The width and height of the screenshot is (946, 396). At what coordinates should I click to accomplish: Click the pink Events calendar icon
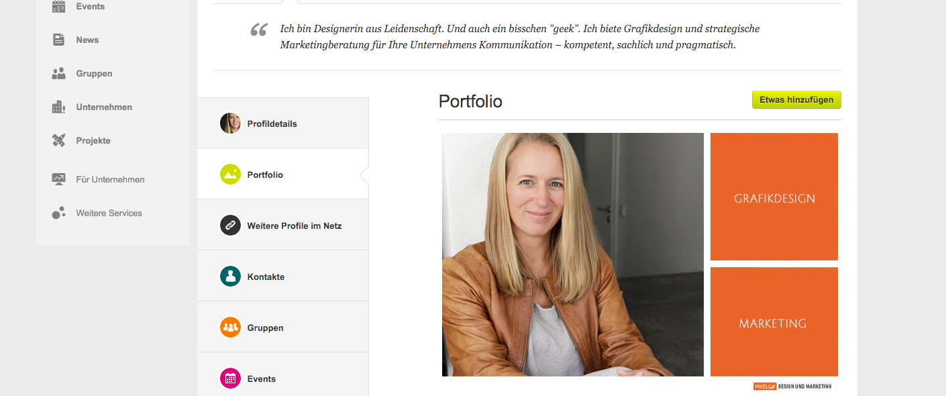tap(230, 379)
